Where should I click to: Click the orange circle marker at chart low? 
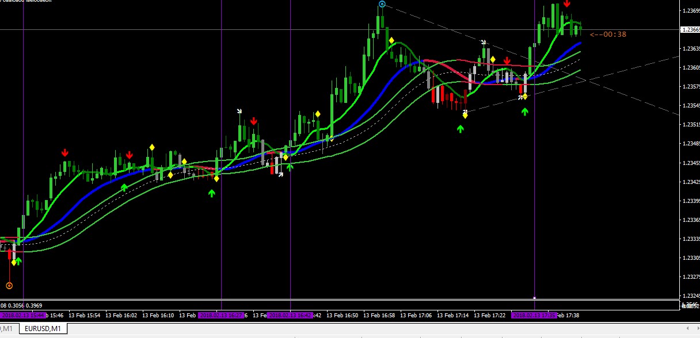pyautogui.click(x=9, y=285)
